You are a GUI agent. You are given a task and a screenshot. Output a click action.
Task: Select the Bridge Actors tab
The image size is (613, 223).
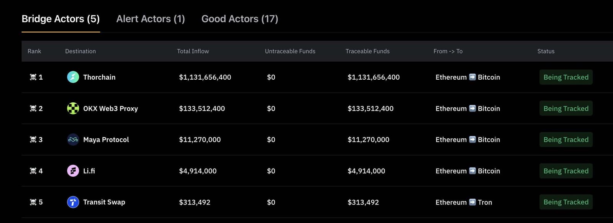click(61, 19)
